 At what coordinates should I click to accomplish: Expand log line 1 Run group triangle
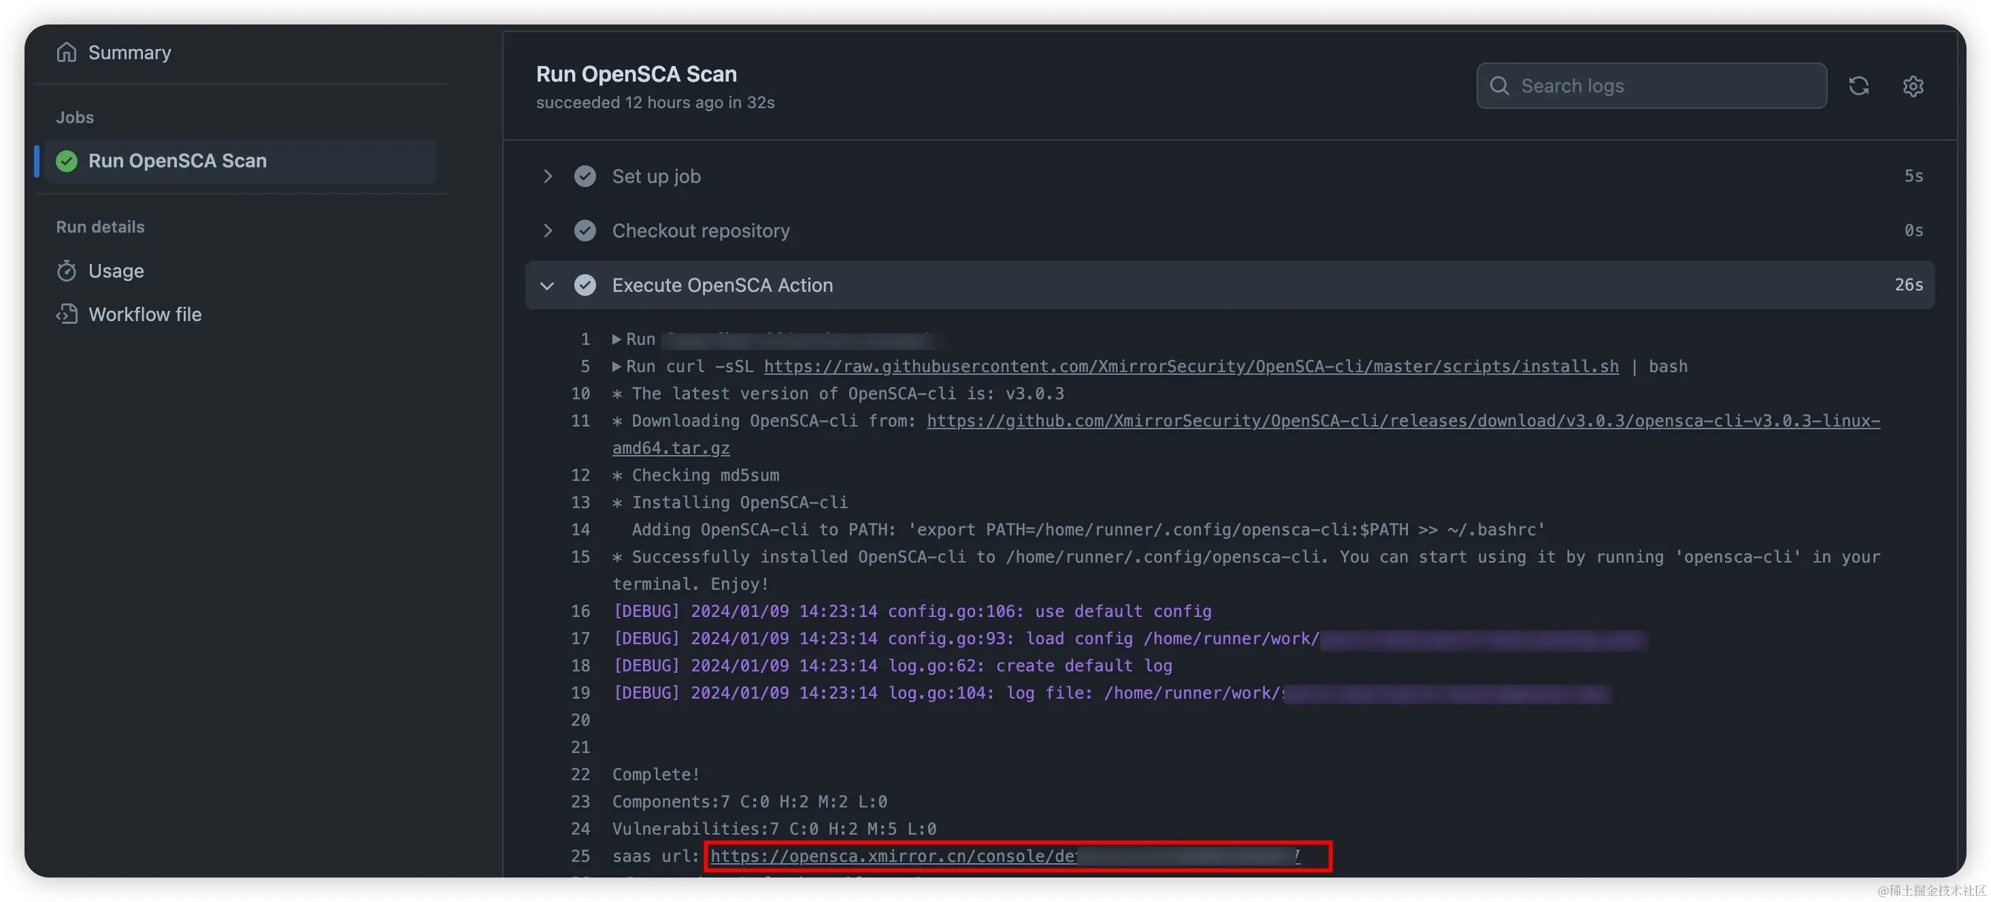click(x=616, y=339)
